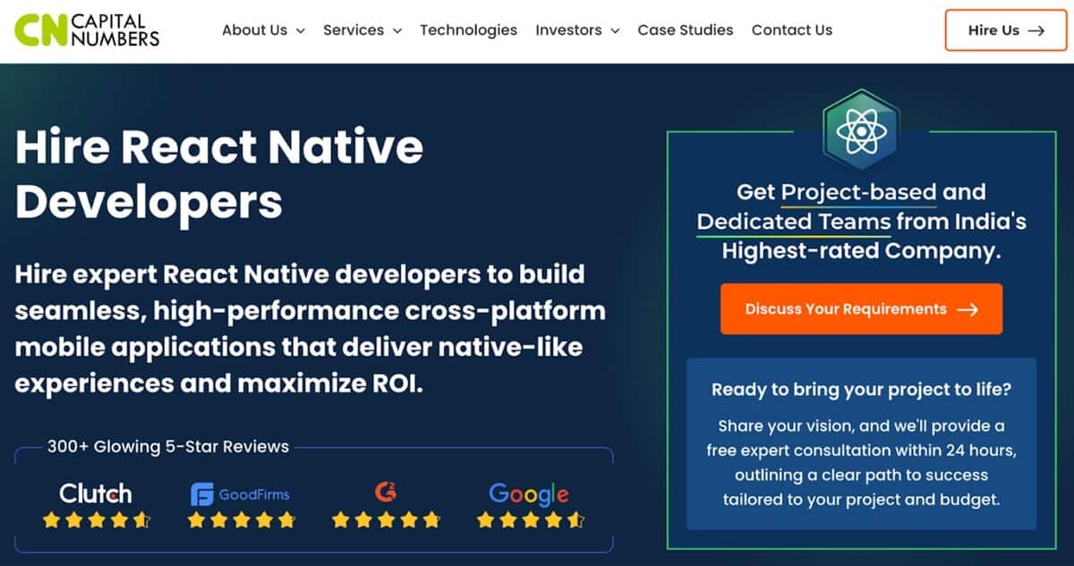
Task: Expand the About Us dropdown
Action: coord(262,30)
